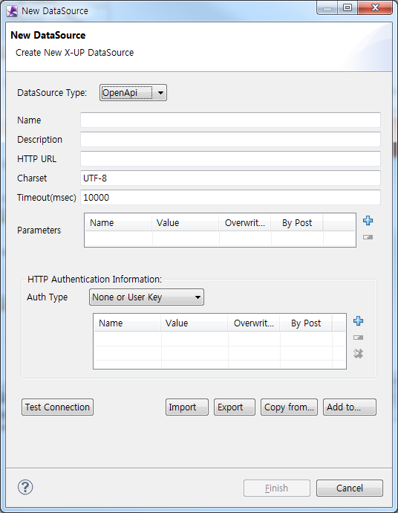Clear all rows in authentication table

click(x=359, y=354)
